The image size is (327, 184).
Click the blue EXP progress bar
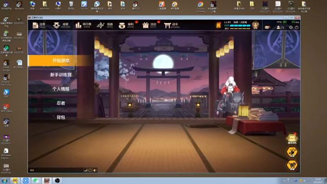[x=240, y=26]
